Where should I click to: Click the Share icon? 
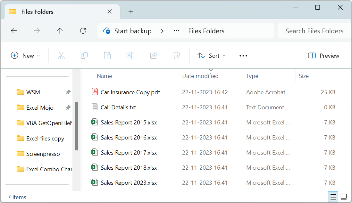point(154,55)
